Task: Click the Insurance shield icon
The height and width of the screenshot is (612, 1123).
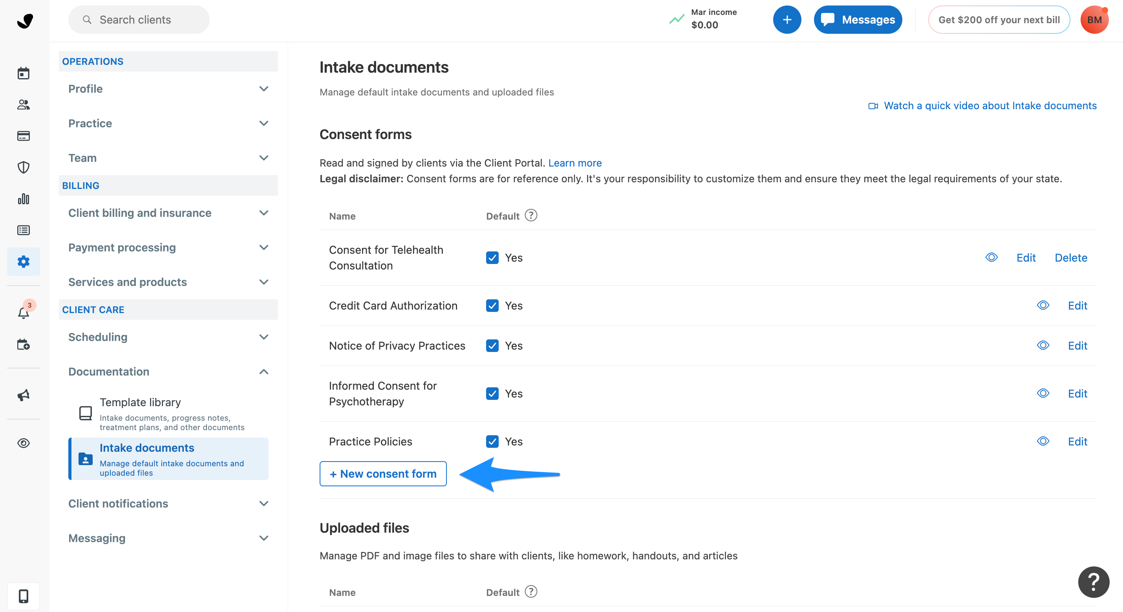Action: [23, 167]
